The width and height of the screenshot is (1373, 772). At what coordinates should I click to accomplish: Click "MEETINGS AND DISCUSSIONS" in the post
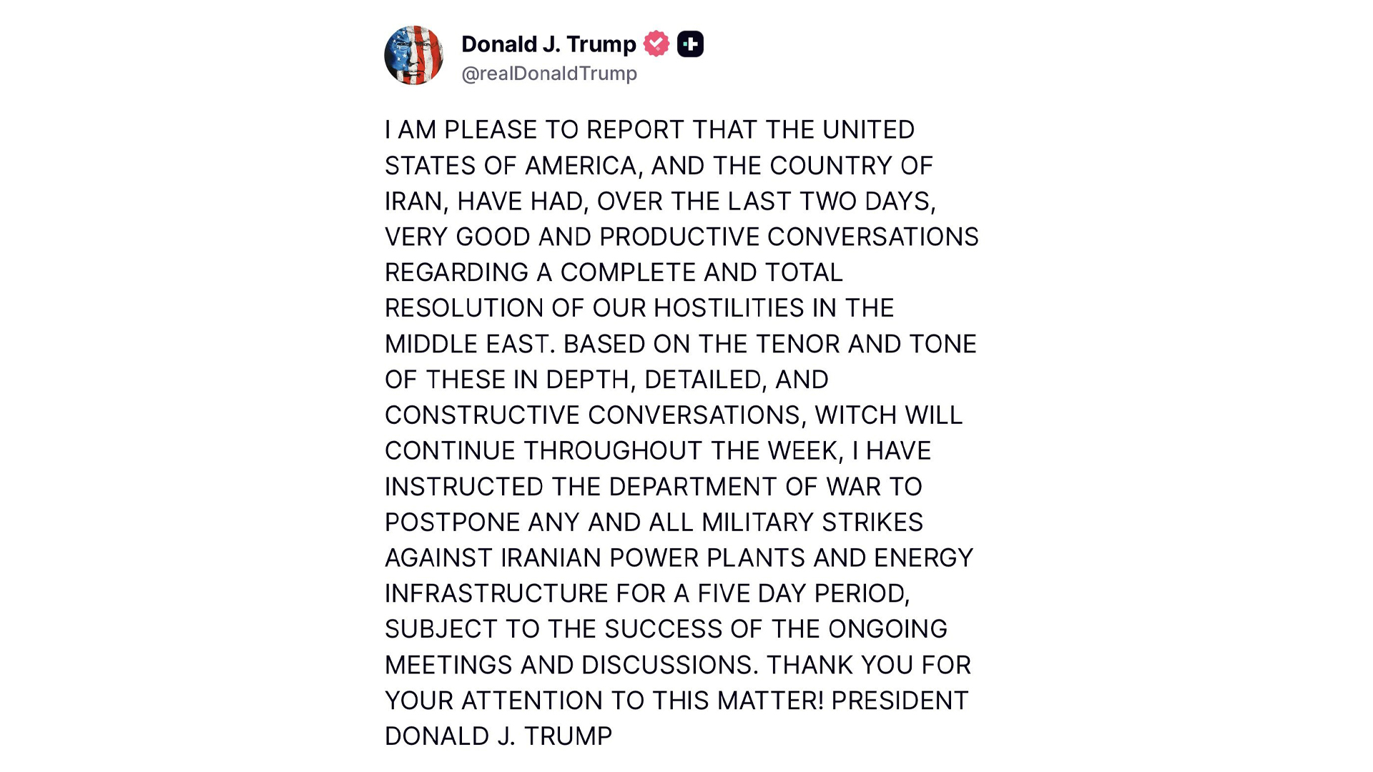click(x=568, y=665)
